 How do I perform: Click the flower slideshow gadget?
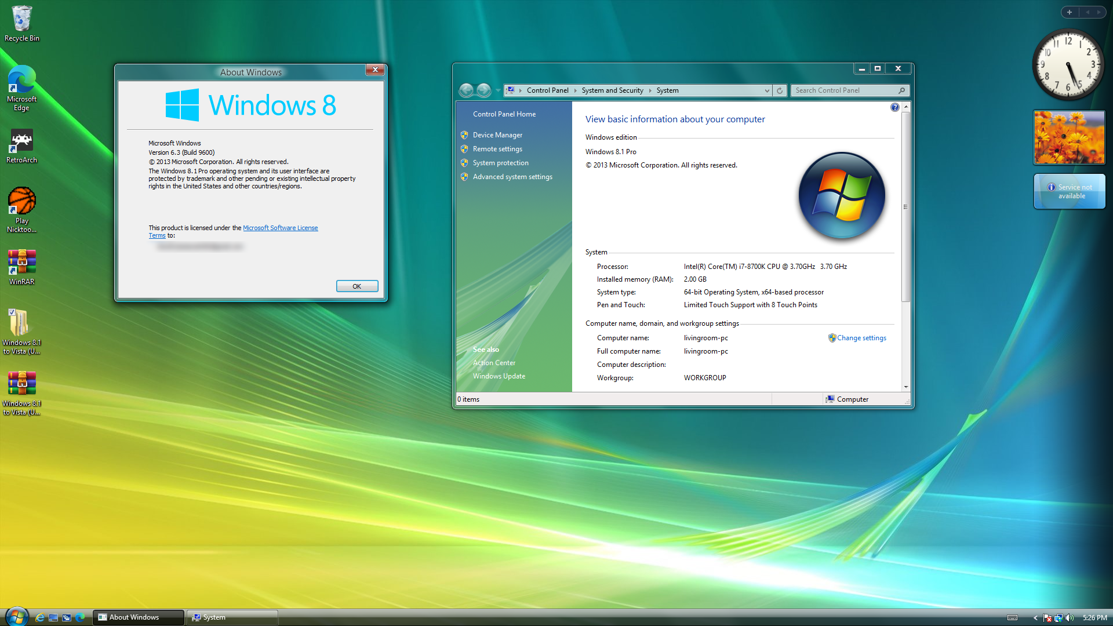1068,137
